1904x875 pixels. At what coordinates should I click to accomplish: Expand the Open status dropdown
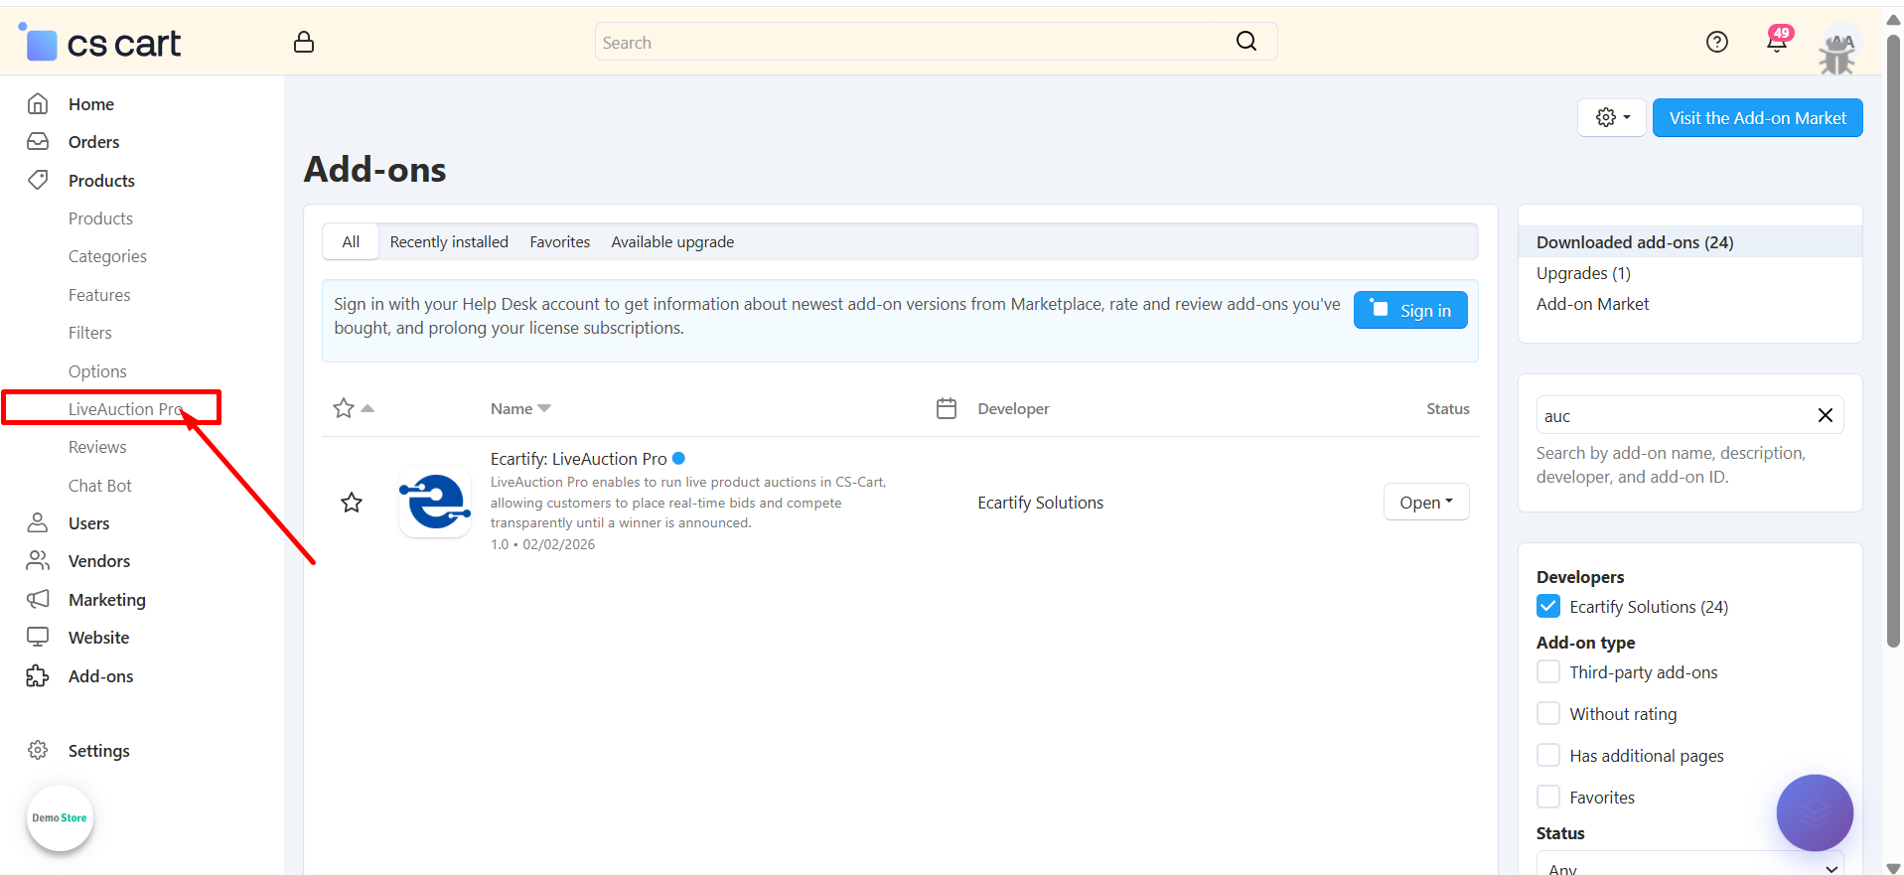1425,503
